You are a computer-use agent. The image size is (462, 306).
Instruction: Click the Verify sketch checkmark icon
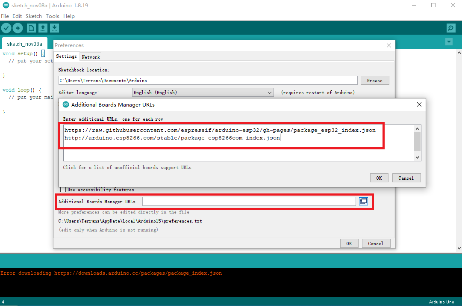pos(6,28)
